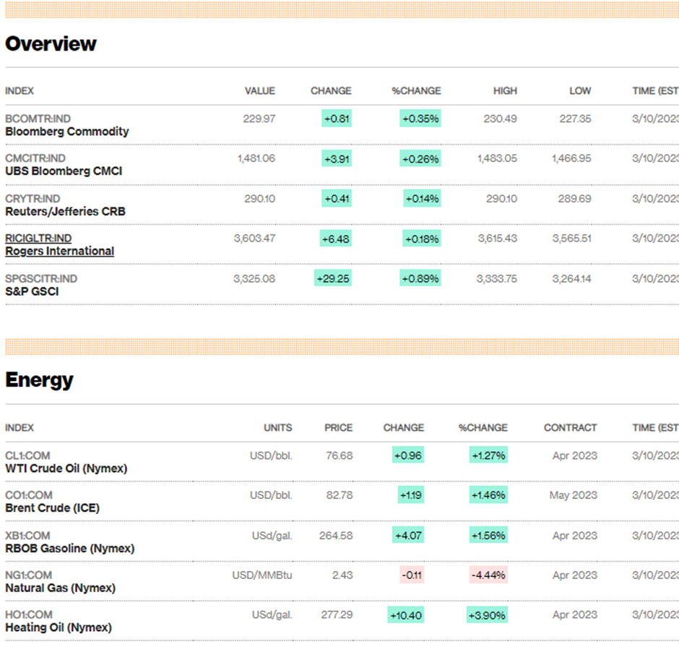Click the May 2023 contract for Brent Crude
679x655 pixels.
pyautogui.click(x=574, y=495)
